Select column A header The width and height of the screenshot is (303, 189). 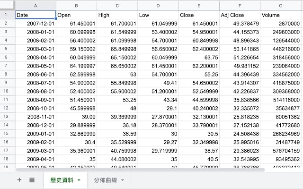(x=36, y=6)
